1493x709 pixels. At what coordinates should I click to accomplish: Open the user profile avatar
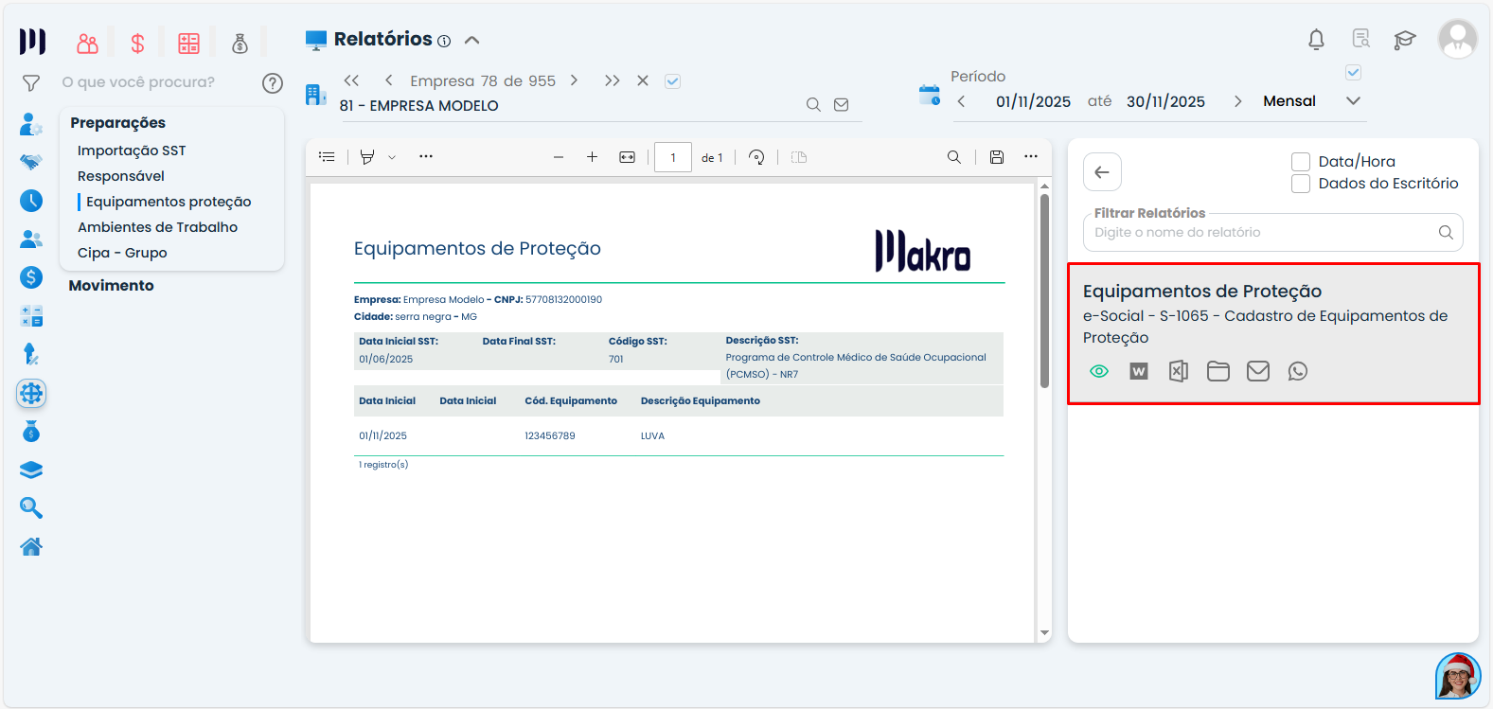point(1458,39)
